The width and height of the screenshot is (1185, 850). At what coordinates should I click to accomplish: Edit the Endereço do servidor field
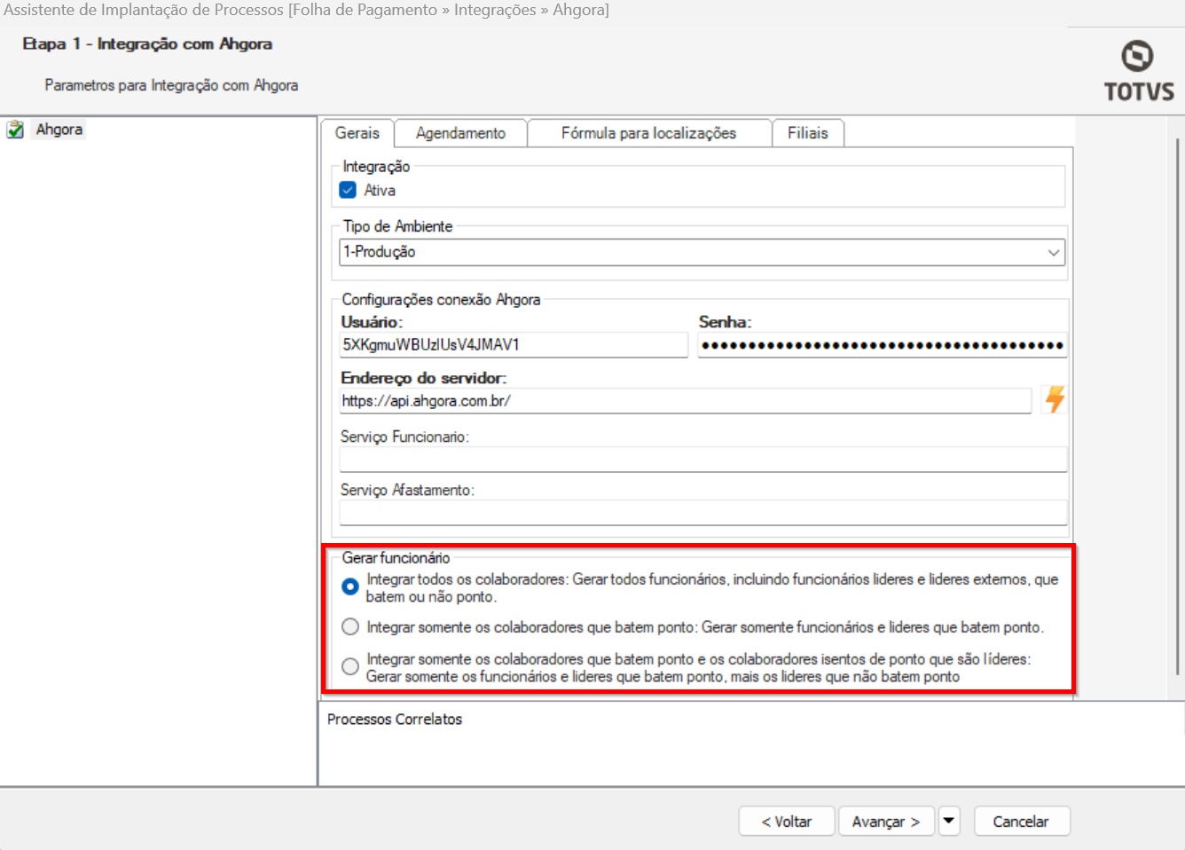686,401
